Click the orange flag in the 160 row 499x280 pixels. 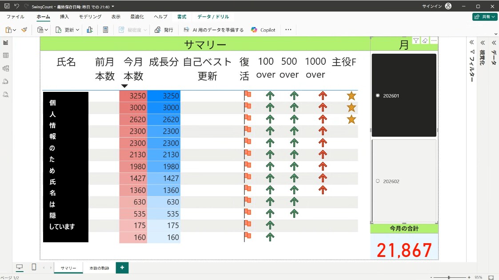coord(247,237)
